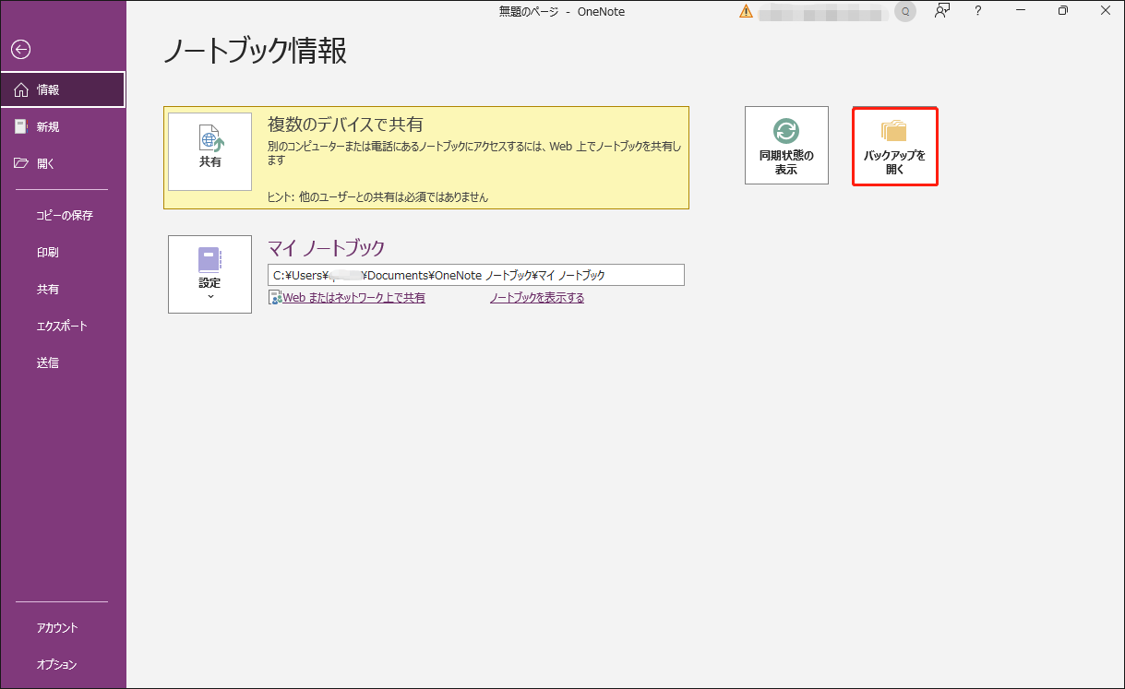Viewport: 1125px width, 689px height.
Task: Click the notebook path text field
Action: [x=476, y=275]
